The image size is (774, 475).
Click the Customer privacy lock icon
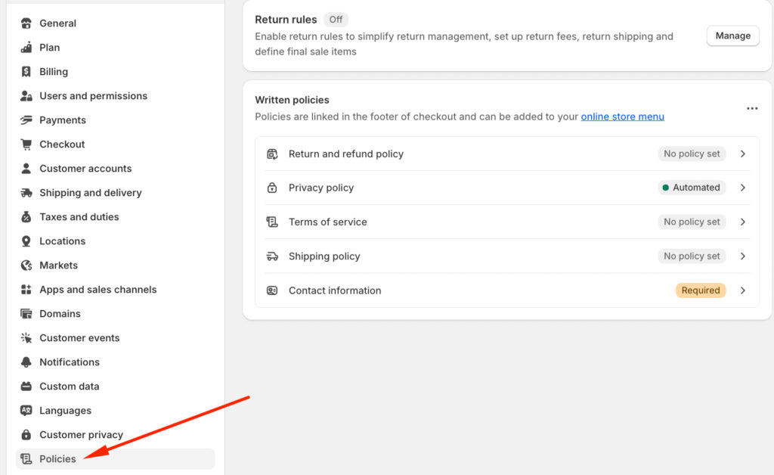26,435
